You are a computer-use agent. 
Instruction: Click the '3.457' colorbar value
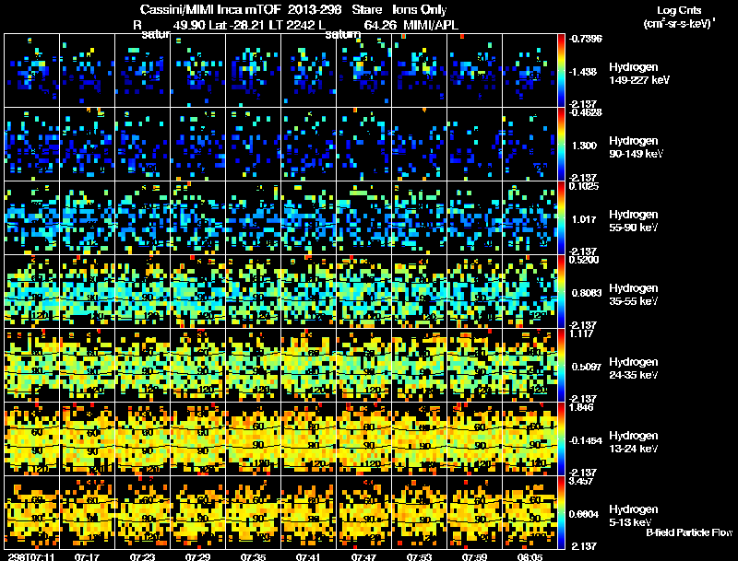pyautogui.click(x=581, y=481)
